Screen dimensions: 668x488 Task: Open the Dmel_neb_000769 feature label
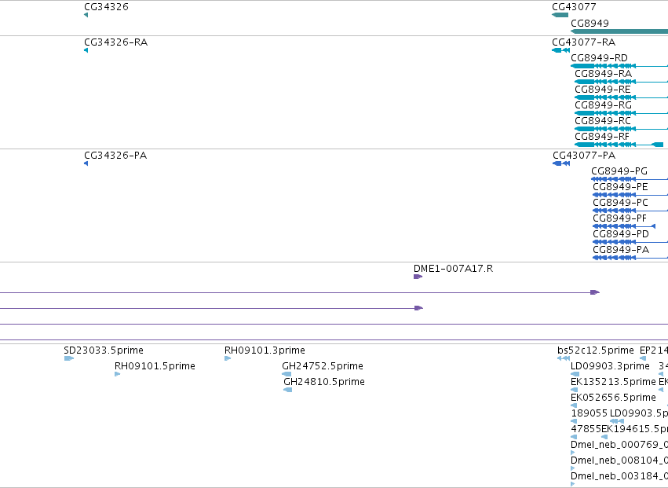pyautogui.click(x=619, y=446)
